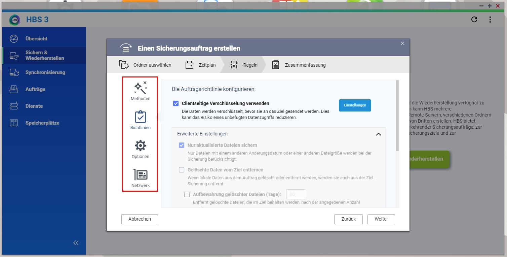Screen dimensions: 507x257
Task: Open the Optionen gear category
Action: (x=141, y=149)
